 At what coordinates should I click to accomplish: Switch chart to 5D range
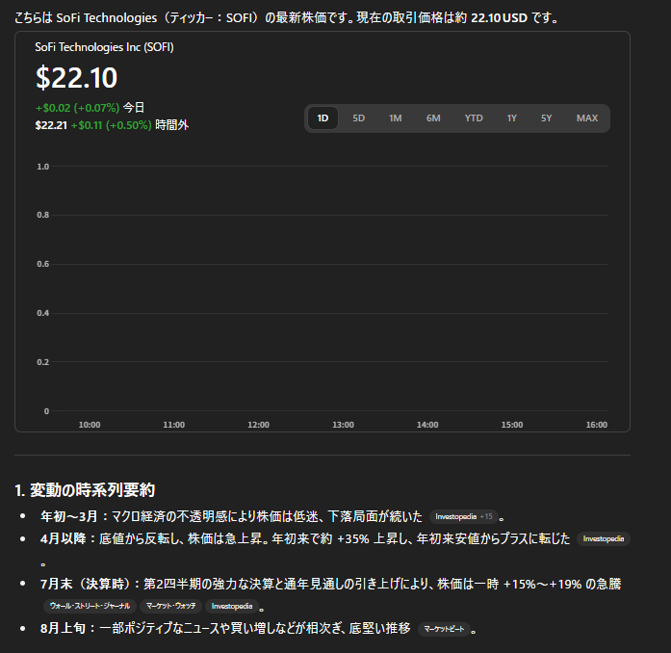(x=359, y=118)
